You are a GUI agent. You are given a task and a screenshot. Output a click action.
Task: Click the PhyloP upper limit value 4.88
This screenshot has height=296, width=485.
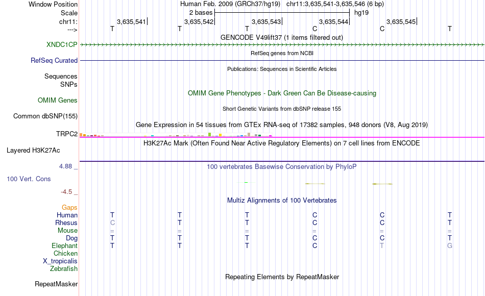coord(65,166)
